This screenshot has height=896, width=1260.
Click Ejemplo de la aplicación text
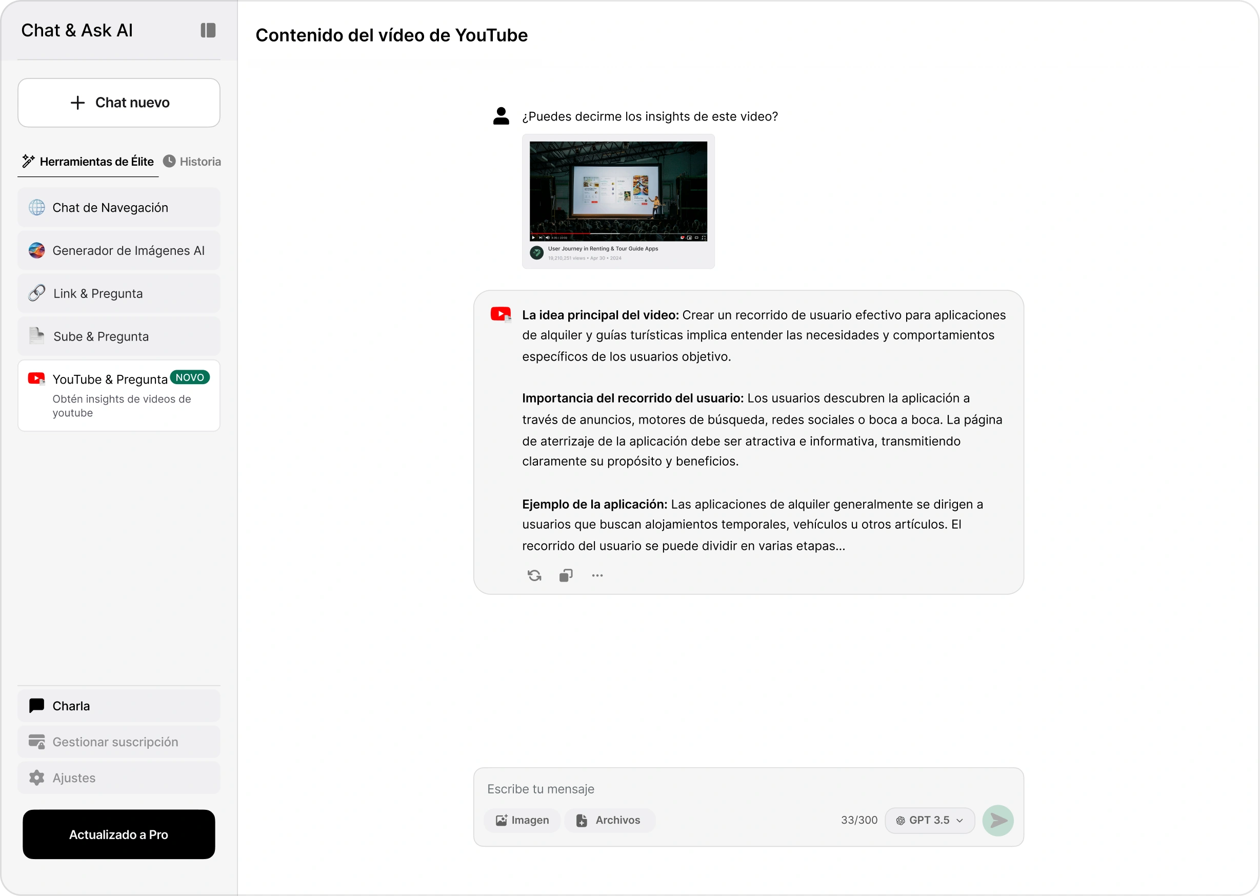[595, 504]
